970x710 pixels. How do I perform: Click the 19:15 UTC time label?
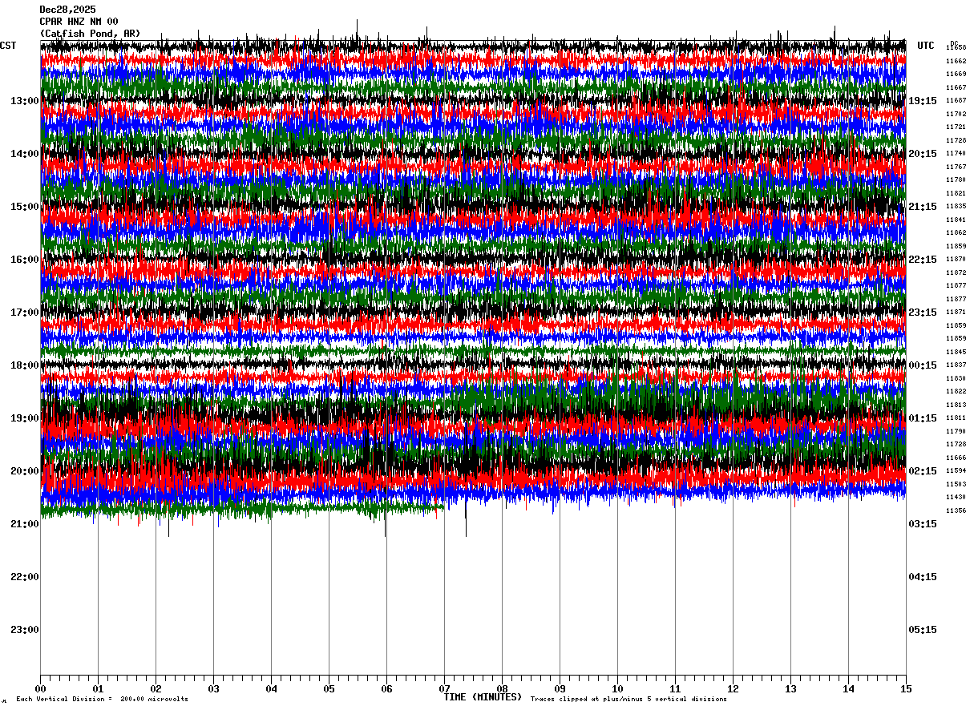[923, 101]
